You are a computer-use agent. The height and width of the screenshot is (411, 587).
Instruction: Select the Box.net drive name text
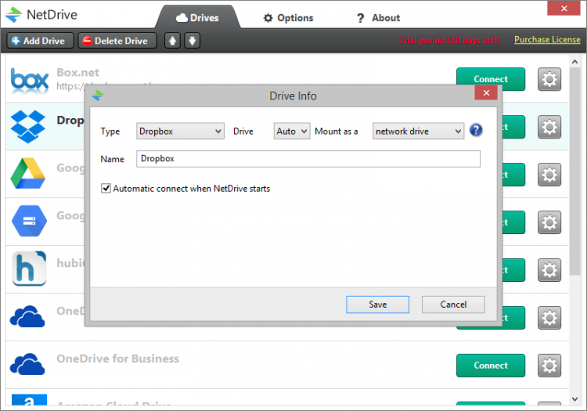click(77, 72)
